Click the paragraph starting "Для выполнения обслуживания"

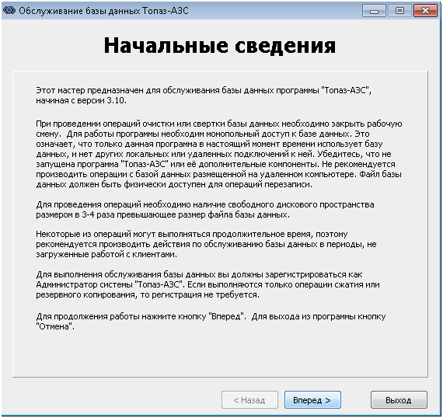pos(208,284)
